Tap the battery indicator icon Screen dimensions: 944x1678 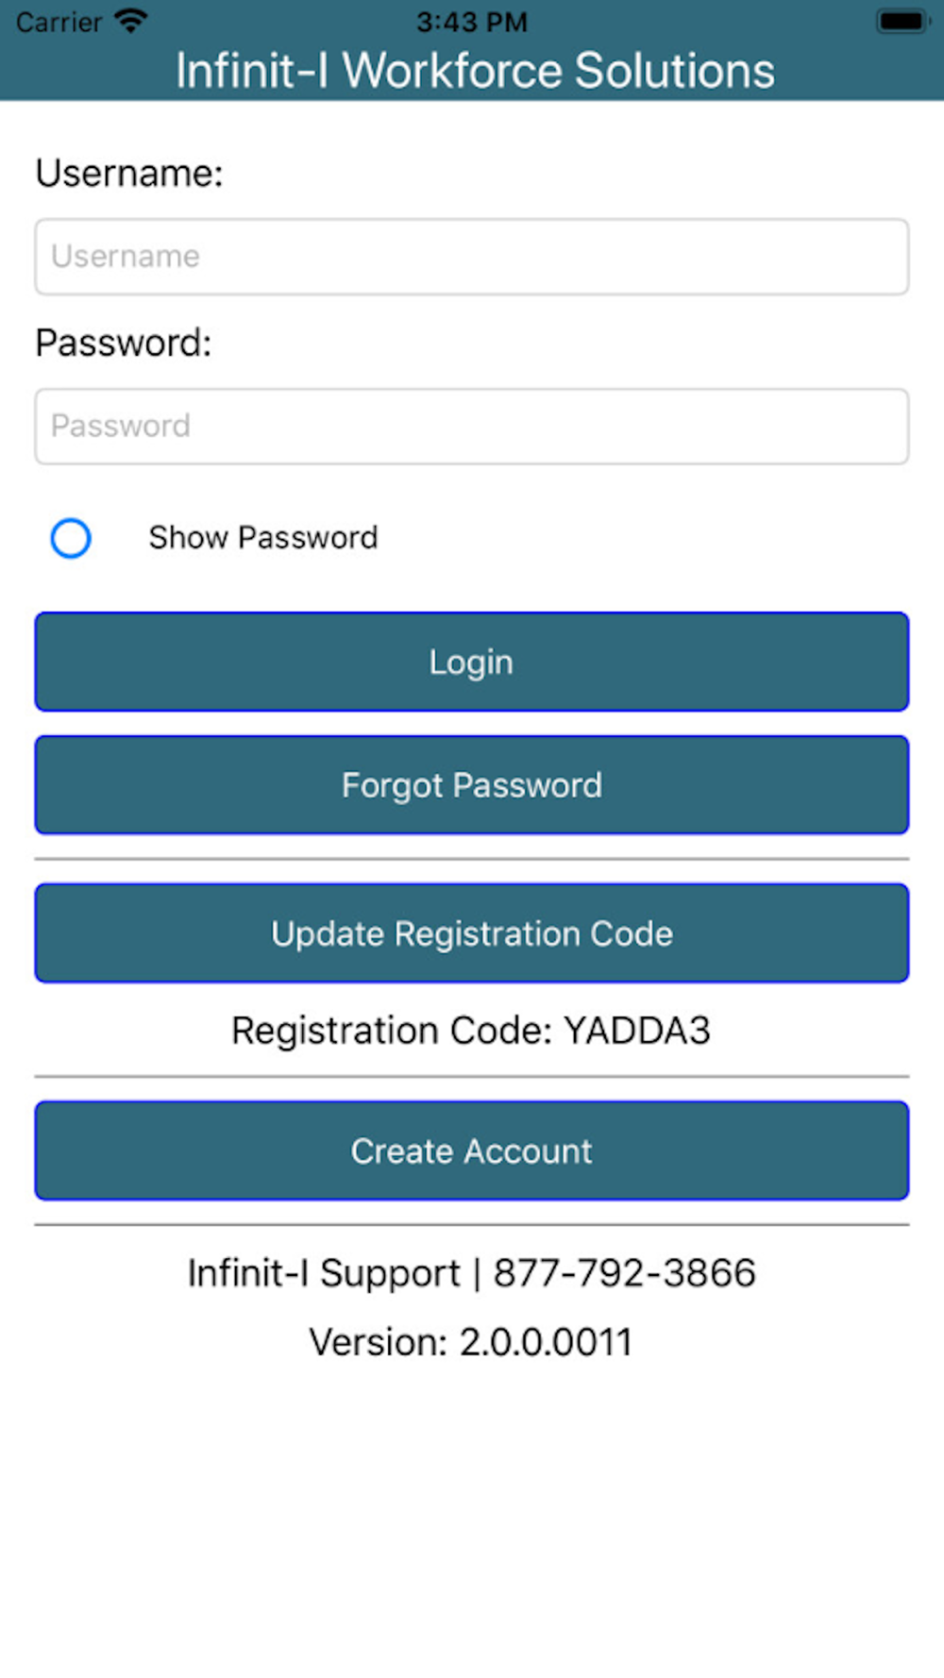coord(903,21)
